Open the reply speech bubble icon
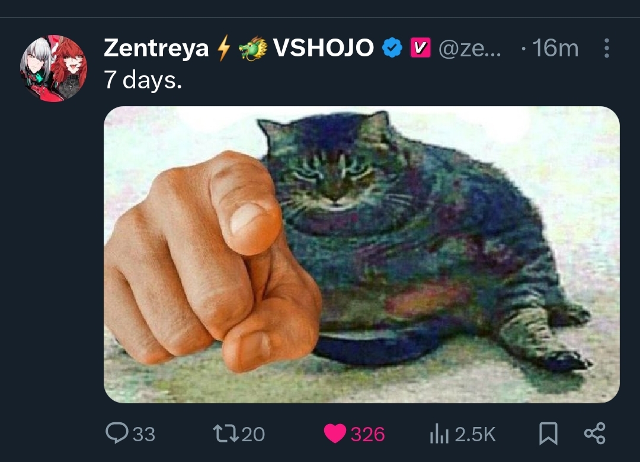 (x=117, y=433)
